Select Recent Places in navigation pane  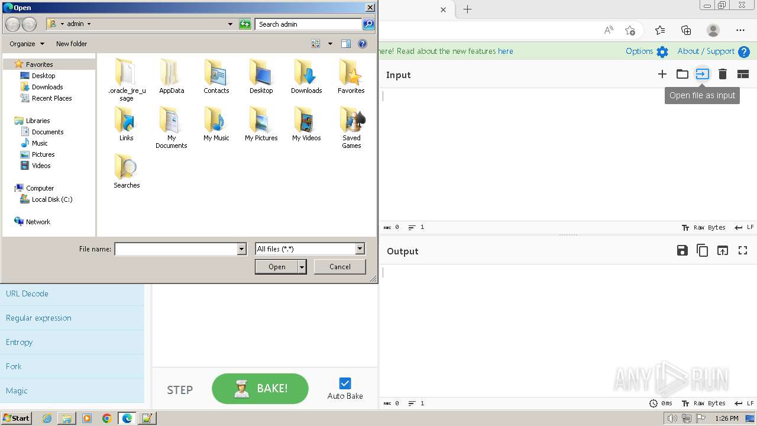[x=46, y=98]
